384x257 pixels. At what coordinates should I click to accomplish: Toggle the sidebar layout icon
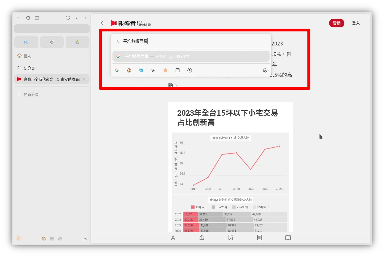(x=37, y=18)
